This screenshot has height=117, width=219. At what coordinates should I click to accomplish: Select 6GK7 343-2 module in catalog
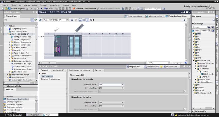click(207, 74)
